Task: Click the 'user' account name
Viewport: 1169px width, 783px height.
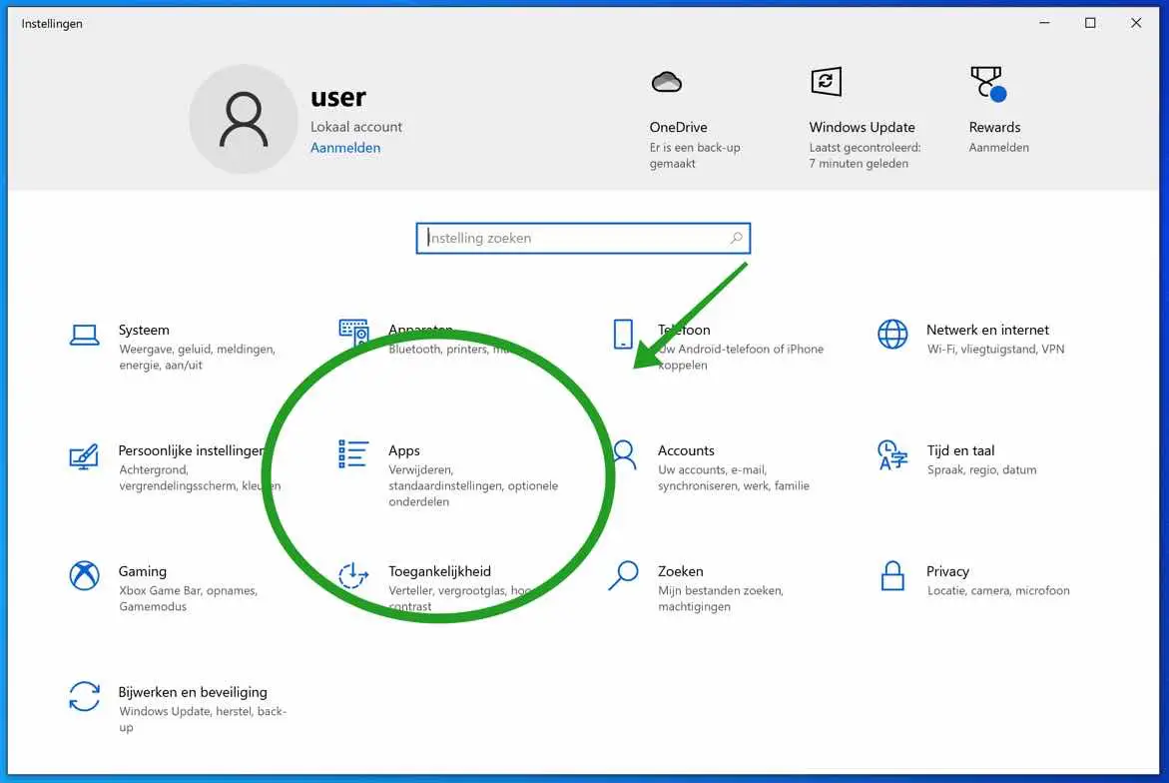Action: coord(338,97)
